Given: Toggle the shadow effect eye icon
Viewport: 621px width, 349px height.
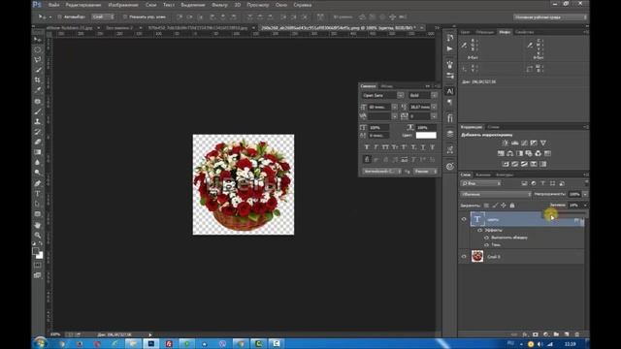Looking at the screenshot, I should [x=486, y=245].
